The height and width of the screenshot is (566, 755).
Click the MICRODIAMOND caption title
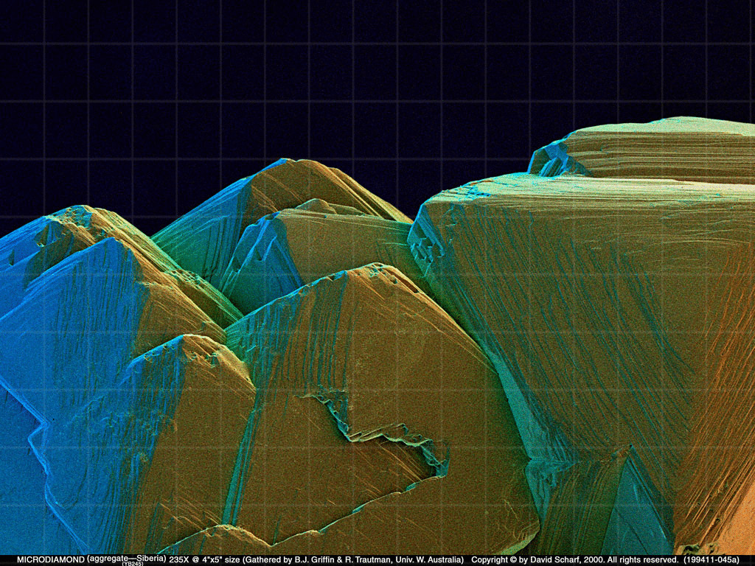tap(51, 560)
